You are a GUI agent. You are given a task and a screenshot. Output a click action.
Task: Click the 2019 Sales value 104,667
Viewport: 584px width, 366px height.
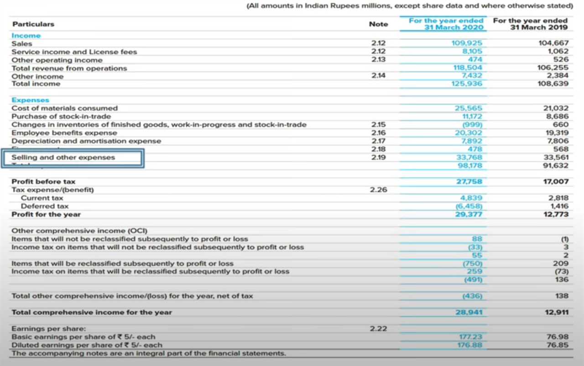point(553,44)
